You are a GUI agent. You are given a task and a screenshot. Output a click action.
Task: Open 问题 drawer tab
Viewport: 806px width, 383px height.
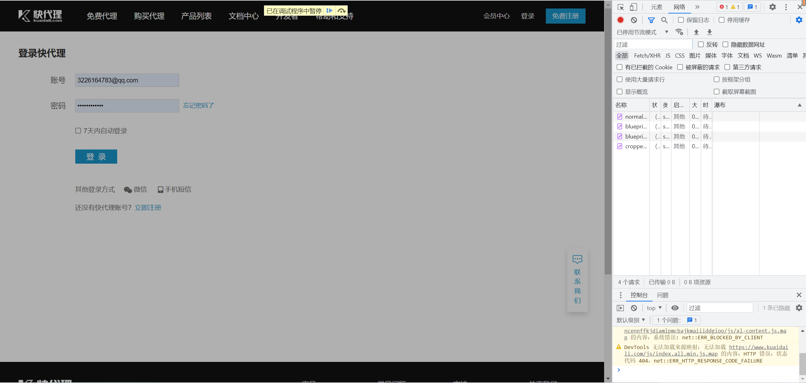pos(663,295)
